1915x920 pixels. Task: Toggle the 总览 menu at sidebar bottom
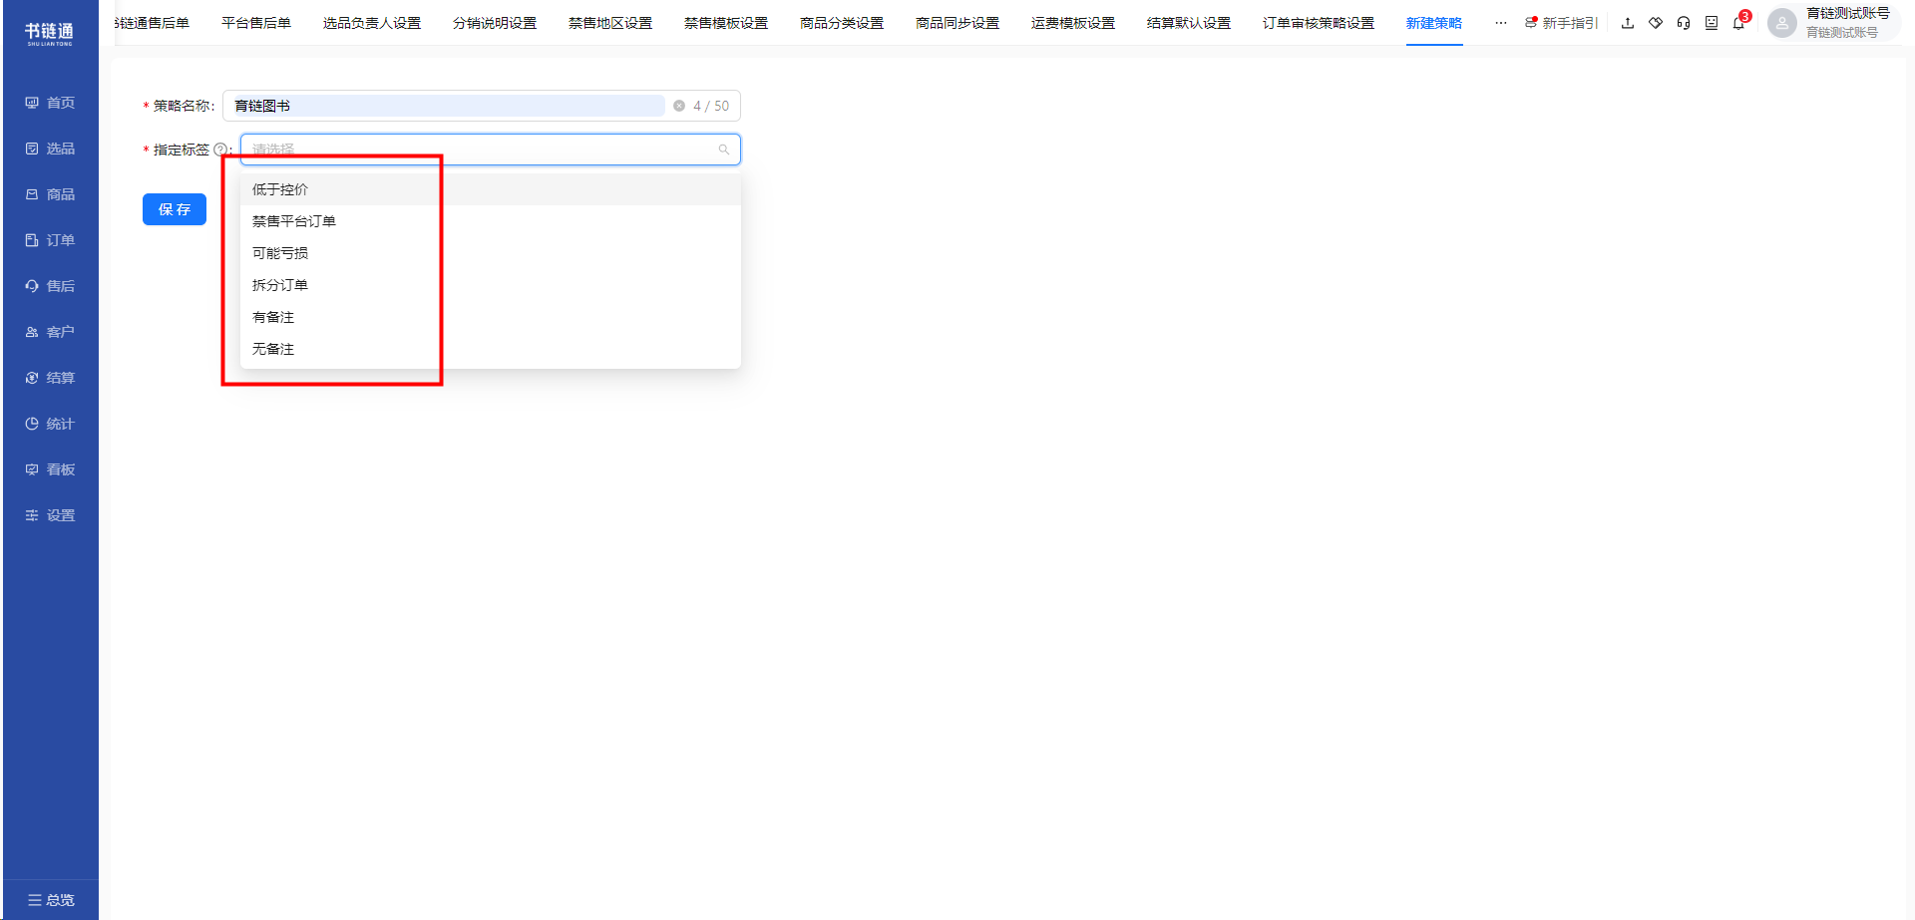coord(51,900)
